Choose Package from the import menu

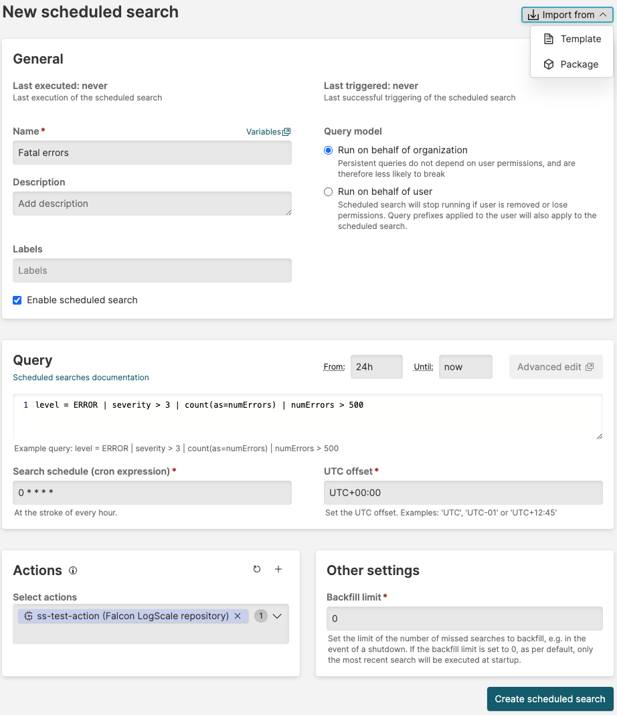(579, 64)
